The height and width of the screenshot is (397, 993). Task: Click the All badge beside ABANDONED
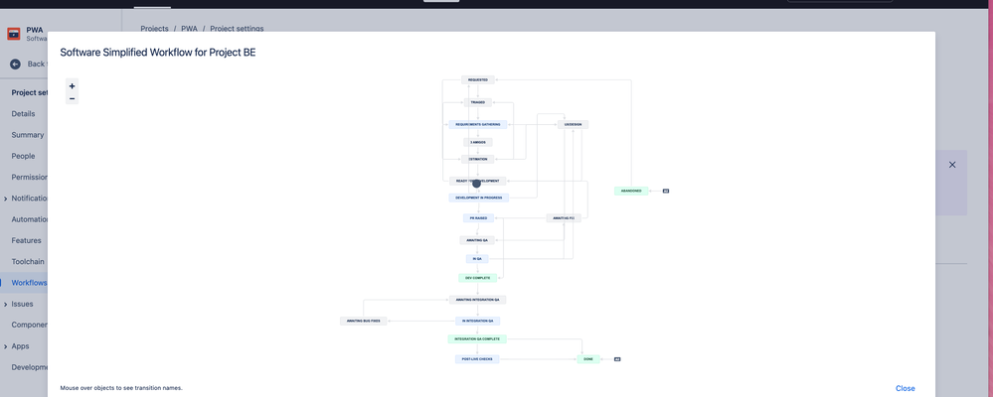pos(666,191)
